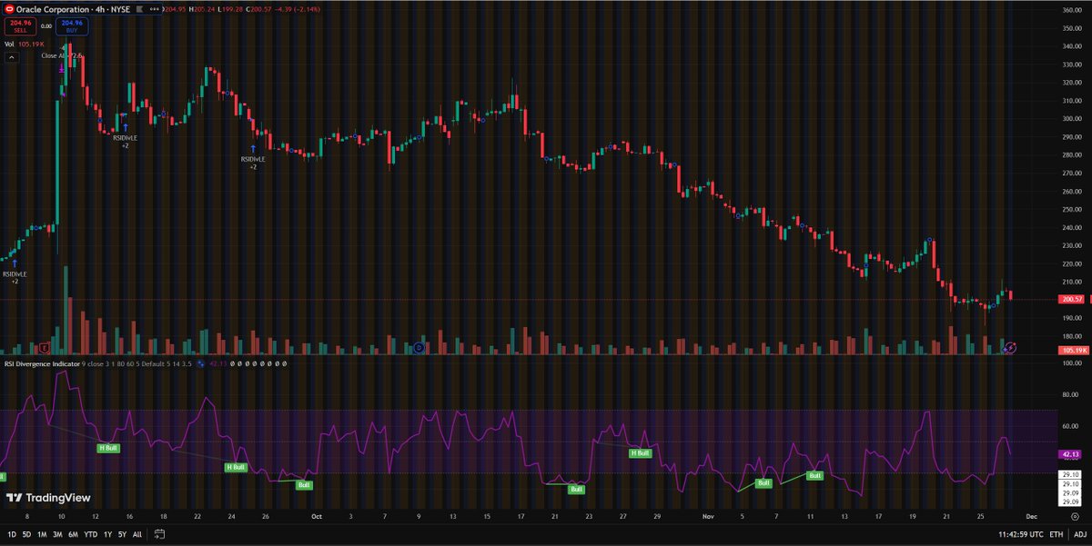1092x546 pixels.
Task: Click the shield icon above the indicator pane
Action: 45,348
